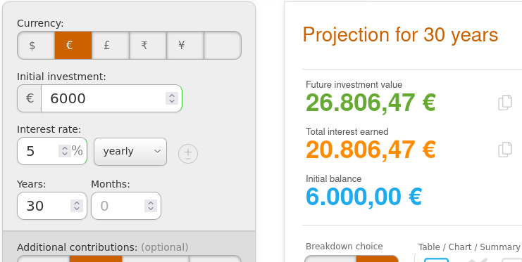Image resolution: width=522 pixels, height=262 pixels.
Task: Click the Months stepper arrows
Action: point(151,206)
